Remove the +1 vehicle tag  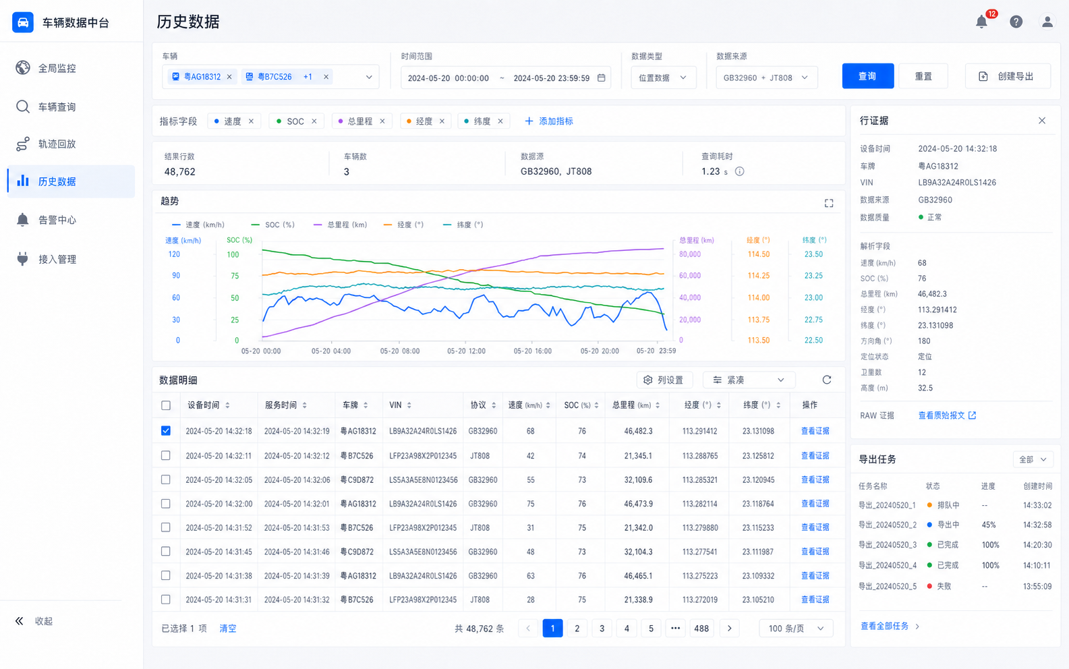[326, 77]
